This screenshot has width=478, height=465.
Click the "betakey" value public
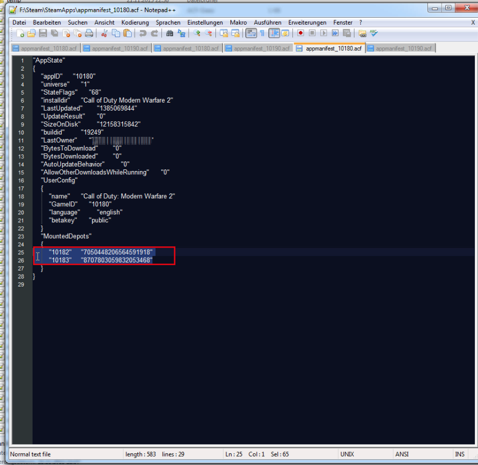coord(100,220)
